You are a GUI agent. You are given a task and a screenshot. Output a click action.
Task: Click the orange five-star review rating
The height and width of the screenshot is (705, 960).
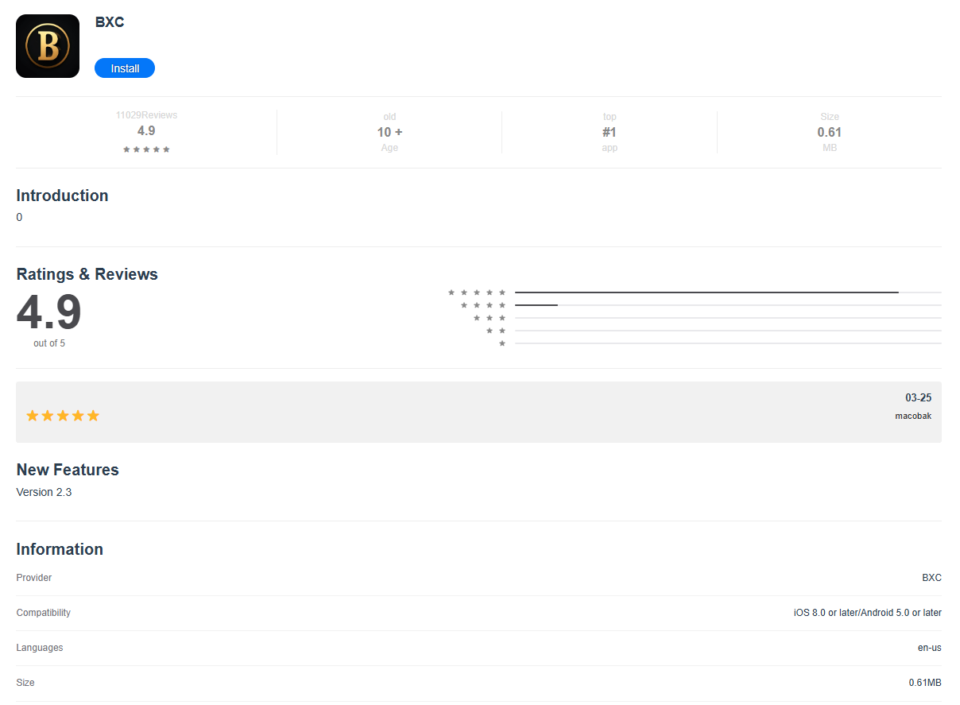pos(63,416)
